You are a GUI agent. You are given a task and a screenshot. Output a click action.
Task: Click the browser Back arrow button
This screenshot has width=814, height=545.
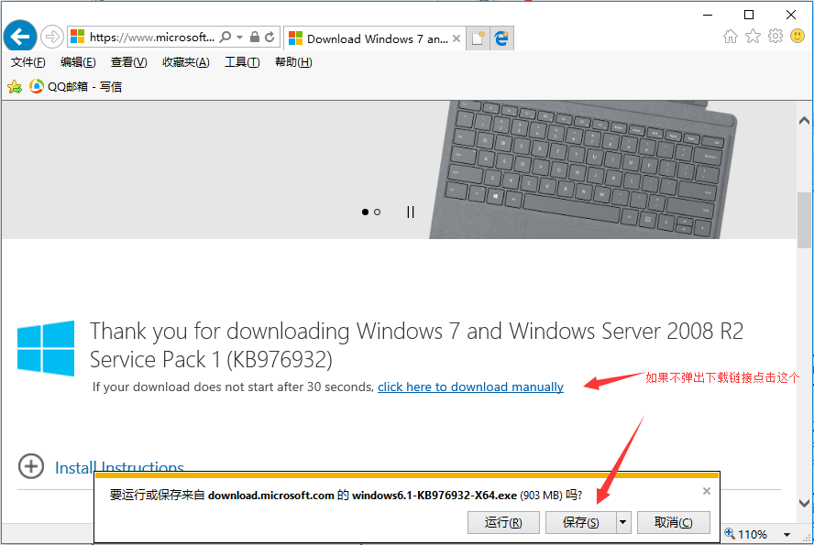point(19,37)
